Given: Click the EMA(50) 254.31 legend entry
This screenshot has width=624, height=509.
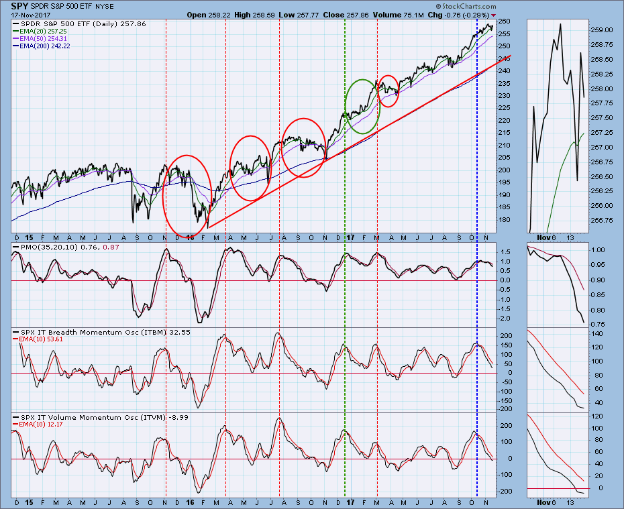Looking at the screenshot, I should point(40,39).
